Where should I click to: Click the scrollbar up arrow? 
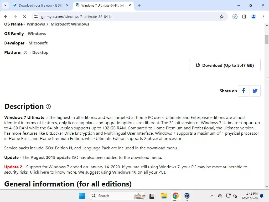[x=267, y=25]
